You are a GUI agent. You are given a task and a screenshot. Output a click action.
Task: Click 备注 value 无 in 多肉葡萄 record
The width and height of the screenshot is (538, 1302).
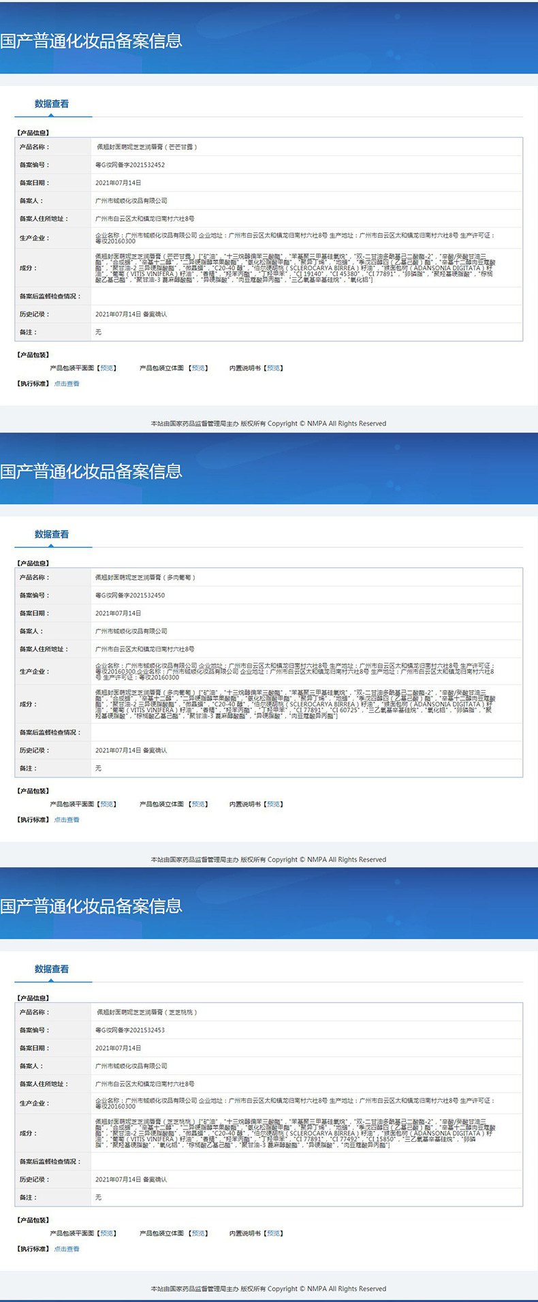pyautogui.click(x=98, y=769)
